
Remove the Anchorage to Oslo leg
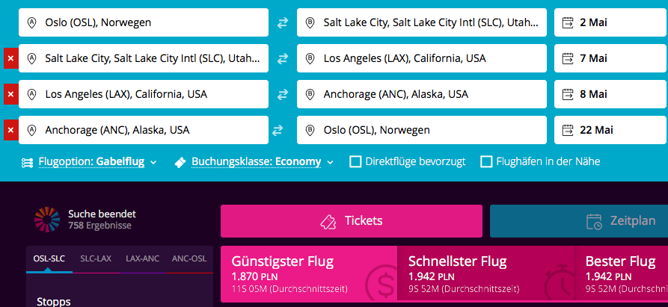point(10,130)
